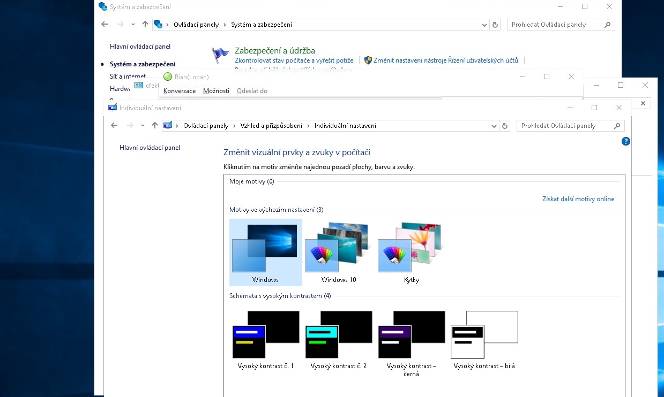Click the up arrow in Individuální nastavení window

(x=155, y=126)
